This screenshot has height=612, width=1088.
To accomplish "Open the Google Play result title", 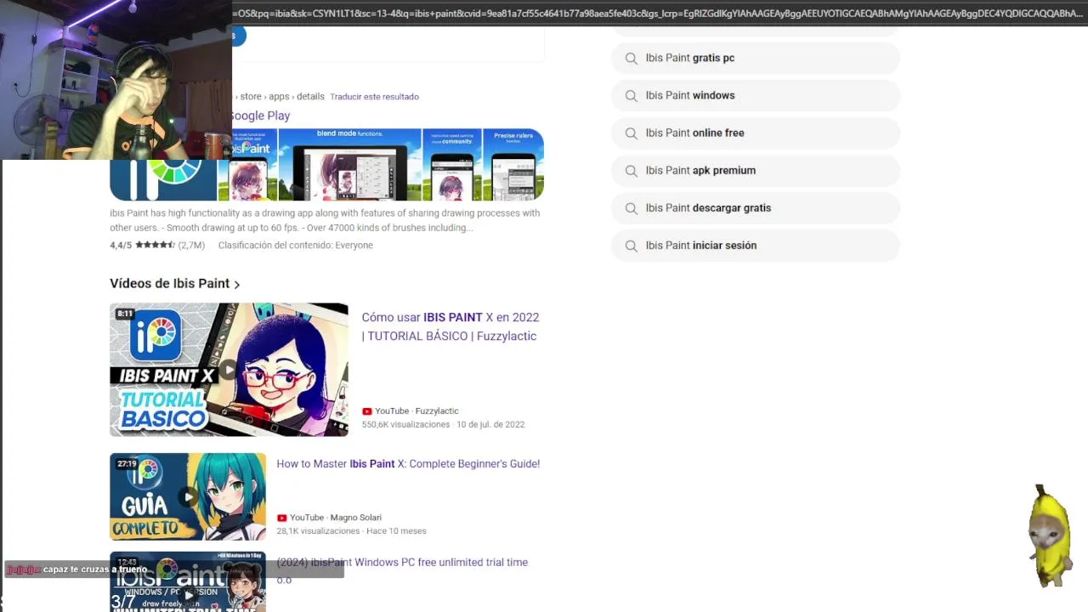I will click(260, 116).
